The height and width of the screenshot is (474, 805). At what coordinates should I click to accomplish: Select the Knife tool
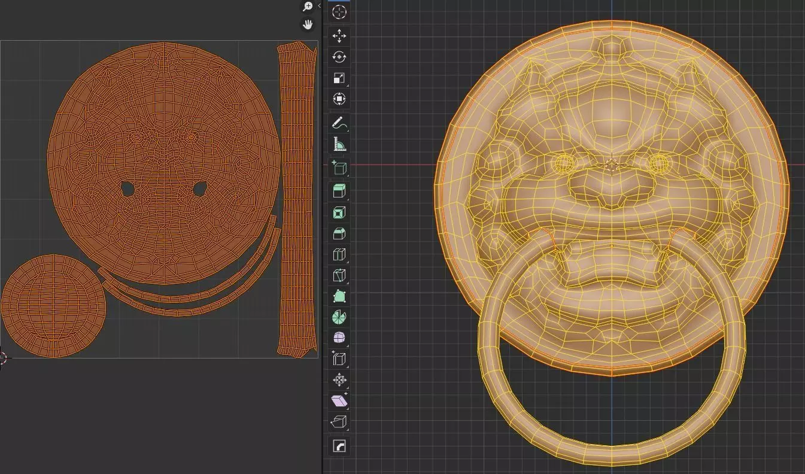point(339,275)
